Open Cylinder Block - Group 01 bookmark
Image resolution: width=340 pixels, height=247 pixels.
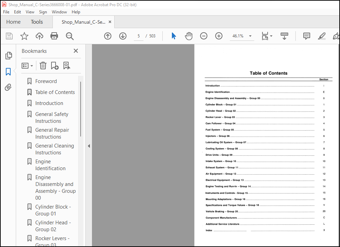(x=53, y=210)
